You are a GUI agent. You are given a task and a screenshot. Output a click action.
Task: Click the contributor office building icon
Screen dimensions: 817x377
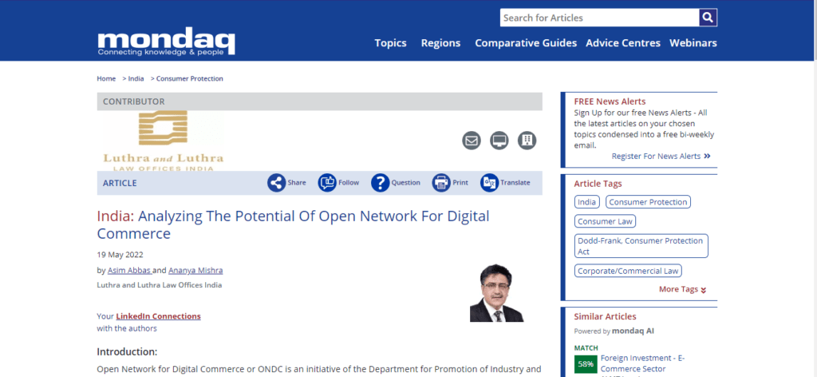tap(527, 141)
